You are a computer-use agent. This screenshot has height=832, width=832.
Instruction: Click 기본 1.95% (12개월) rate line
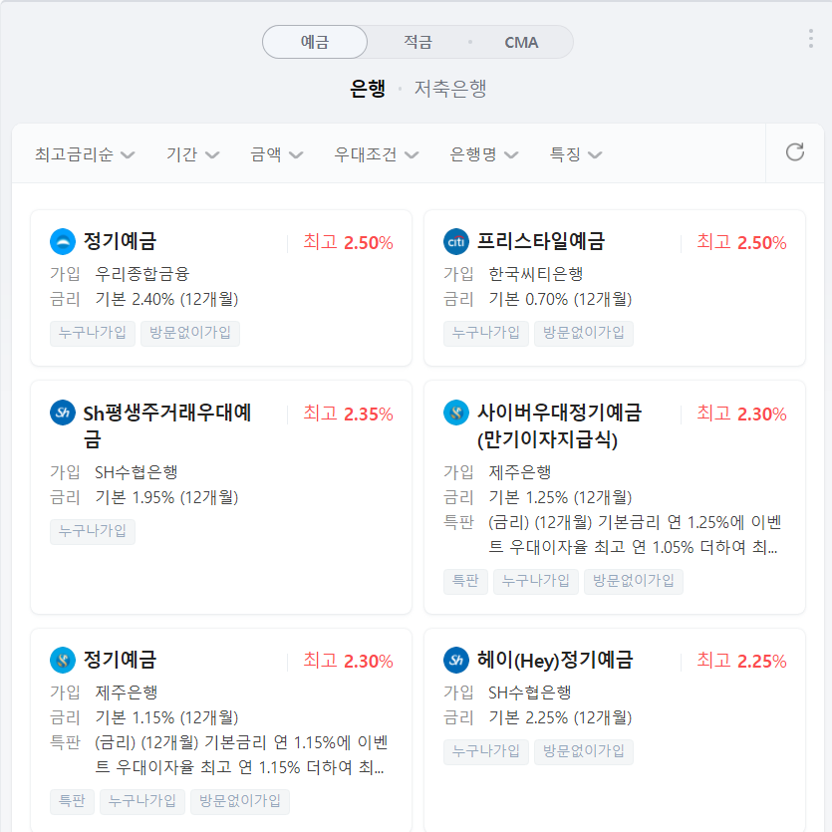coord(166,498)
